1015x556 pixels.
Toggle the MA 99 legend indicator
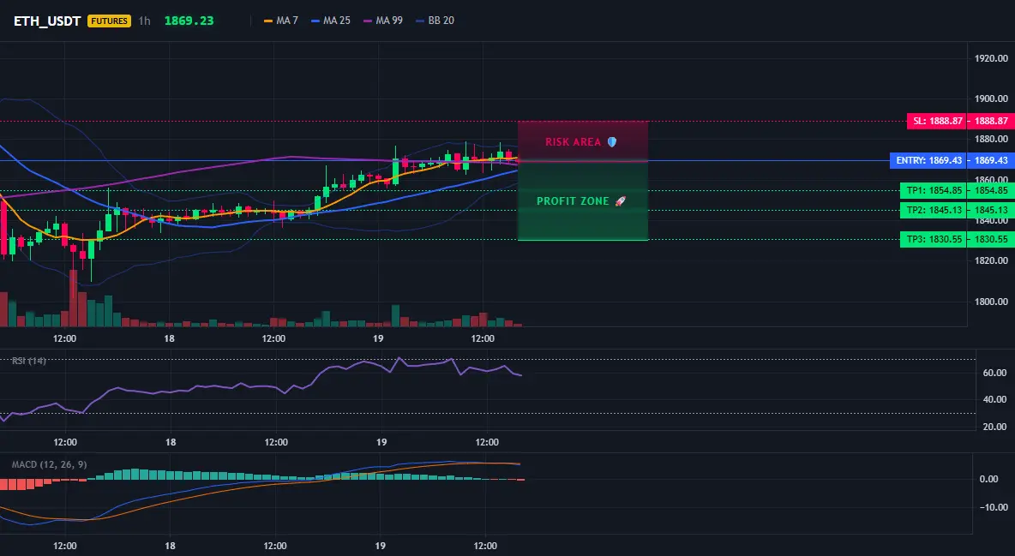tap(383, 21)
